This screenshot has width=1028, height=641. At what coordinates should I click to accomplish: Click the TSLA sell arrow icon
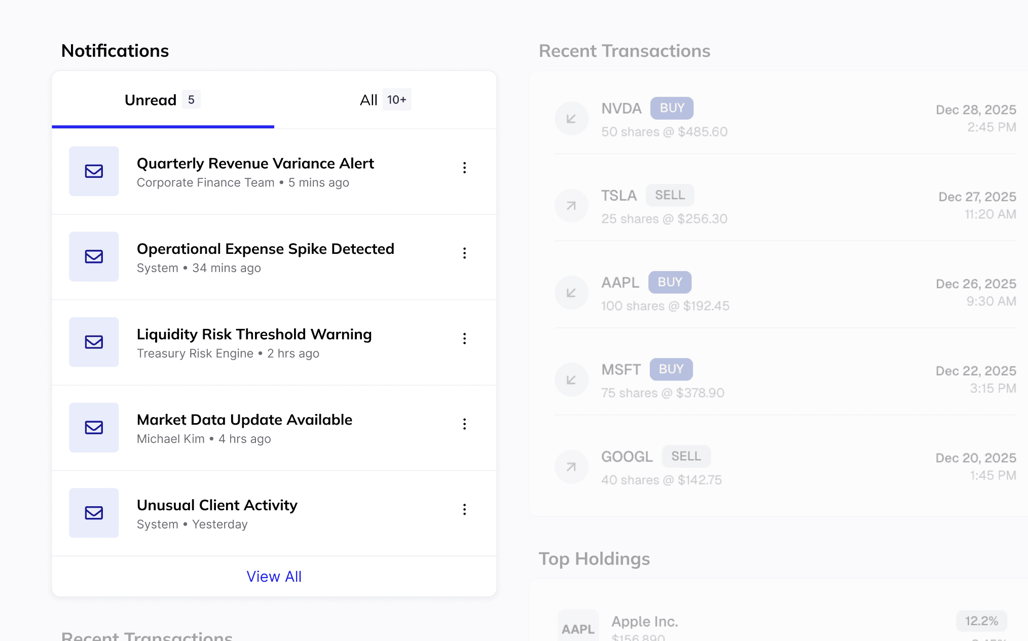(571, 206)
